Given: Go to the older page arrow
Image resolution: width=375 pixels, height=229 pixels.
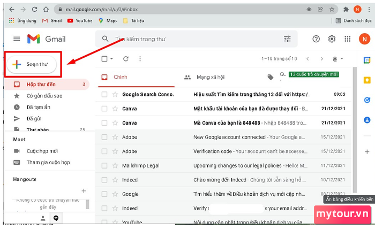Looking at the screenshot, I should click(321, 59).
